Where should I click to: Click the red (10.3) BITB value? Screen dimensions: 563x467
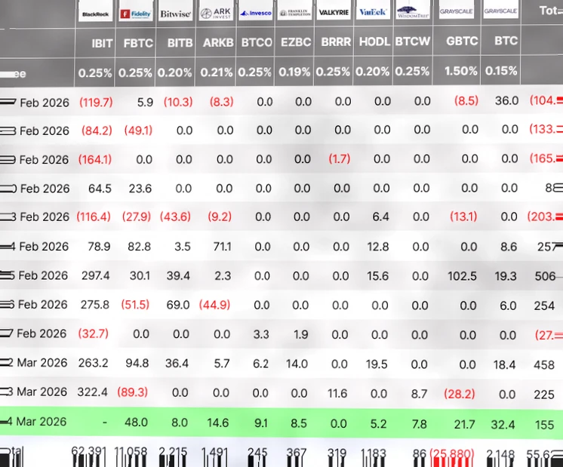pos(178,103)
